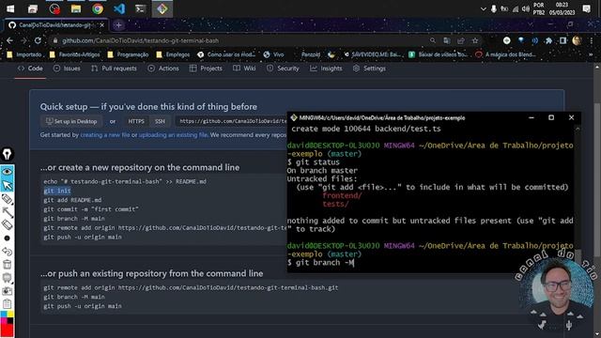Select the HTTPS clone option

pyautogui.click(x=136, y=121)
